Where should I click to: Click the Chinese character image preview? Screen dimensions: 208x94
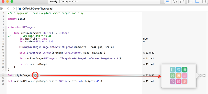point(179,76)
